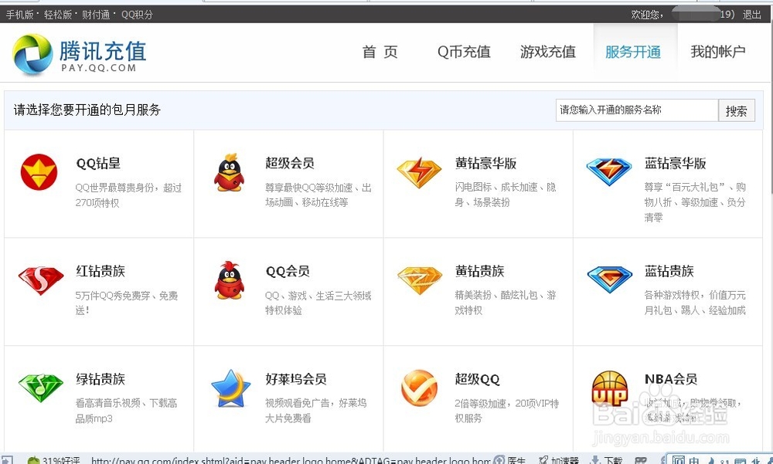Click the 加速器 status bar item
Screen dimensions: 773x464
coord(559,460)
